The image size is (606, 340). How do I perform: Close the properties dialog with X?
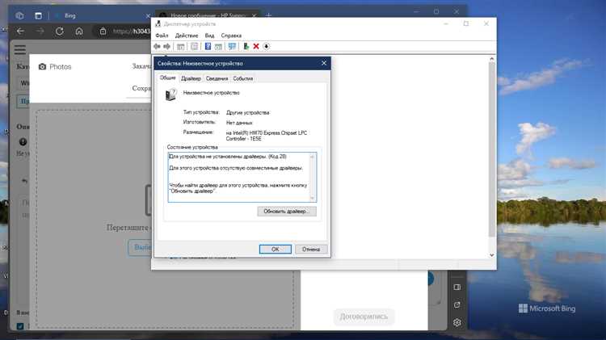(x=324, y=63)
